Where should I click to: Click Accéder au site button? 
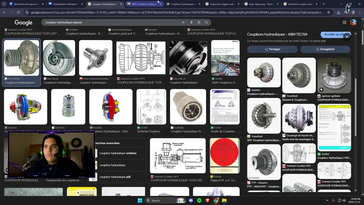click(335, 34)
